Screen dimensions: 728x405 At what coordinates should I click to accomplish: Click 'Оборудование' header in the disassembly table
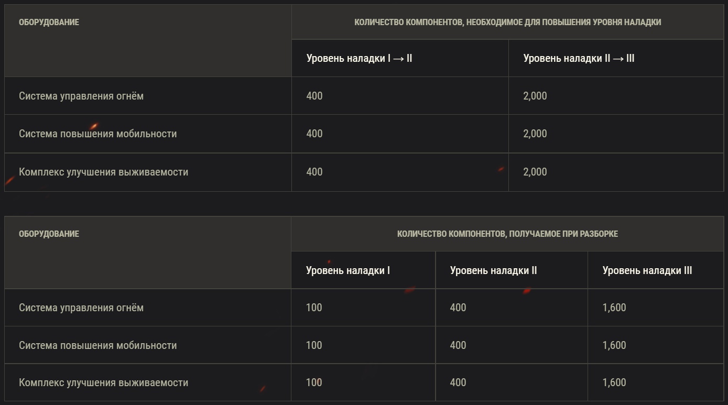[49, 234]
